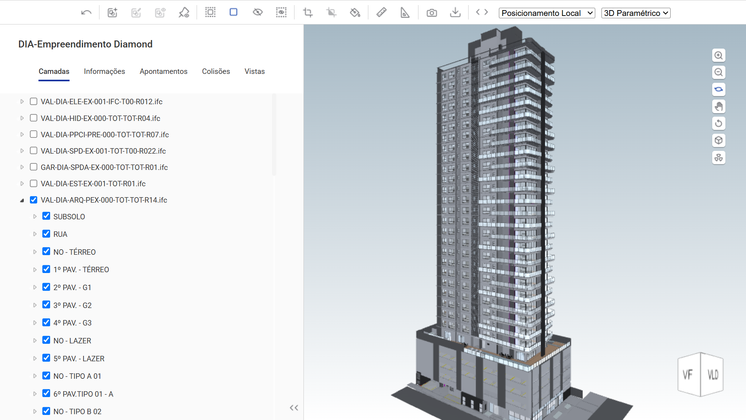Open the Colisões tab
746x420 pixels.
(216, 72)
